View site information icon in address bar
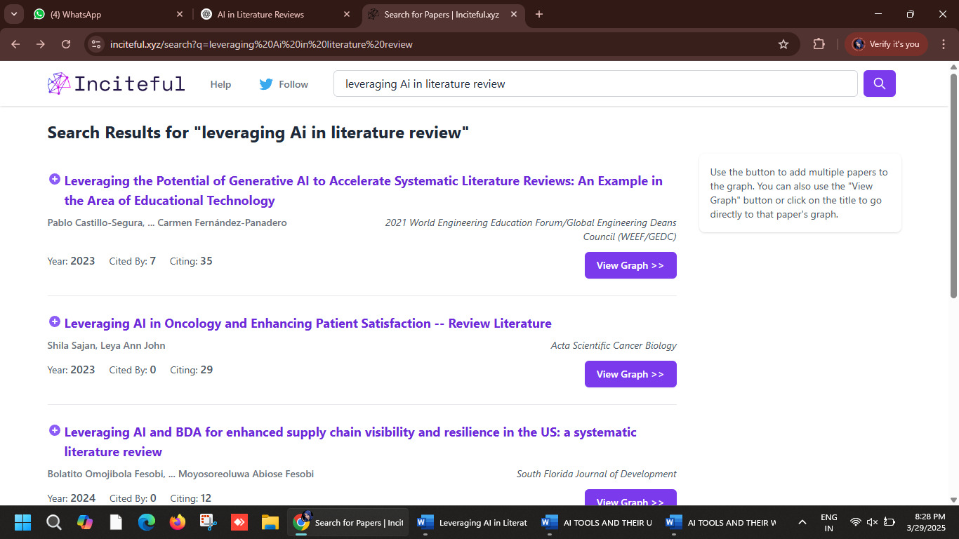 pos(96,44)
